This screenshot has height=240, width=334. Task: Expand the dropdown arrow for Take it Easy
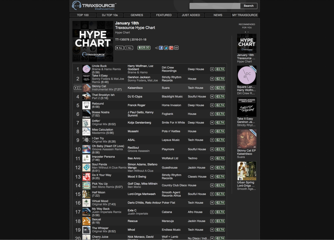click(212, 79)
